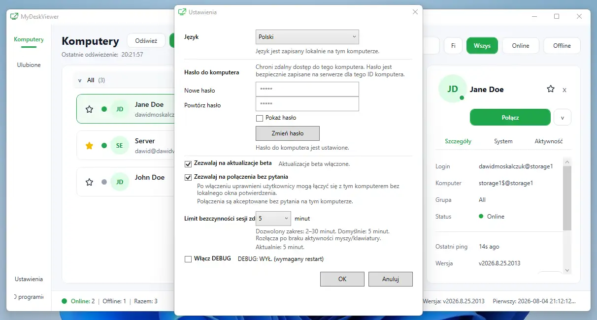Close the Jane Doe details panel
The width and height of the screenshot is (597, 320).
click(564, 90)
